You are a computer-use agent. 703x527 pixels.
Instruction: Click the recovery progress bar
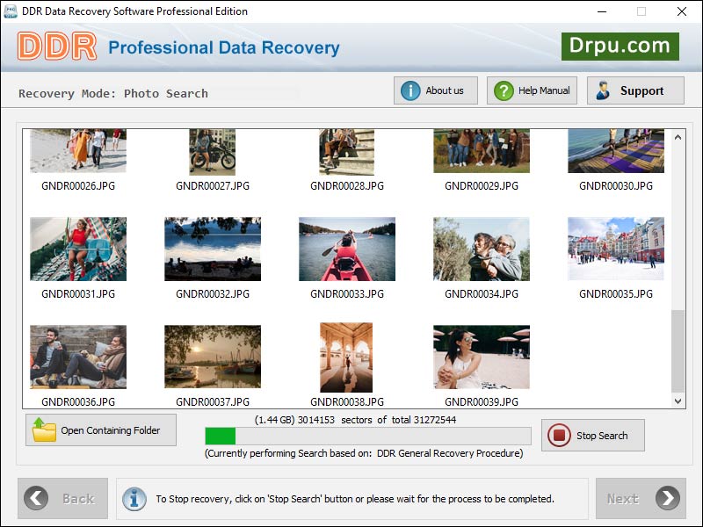pos(367,436)
